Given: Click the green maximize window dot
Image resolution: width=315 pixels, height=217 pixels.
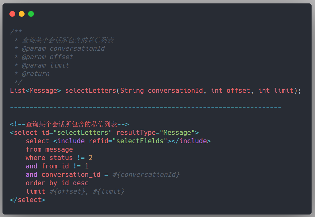Looking at the screenshot, I should pos(31,14).
